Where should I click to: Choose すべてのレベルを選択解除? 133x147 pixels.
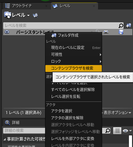click(73, 90)
